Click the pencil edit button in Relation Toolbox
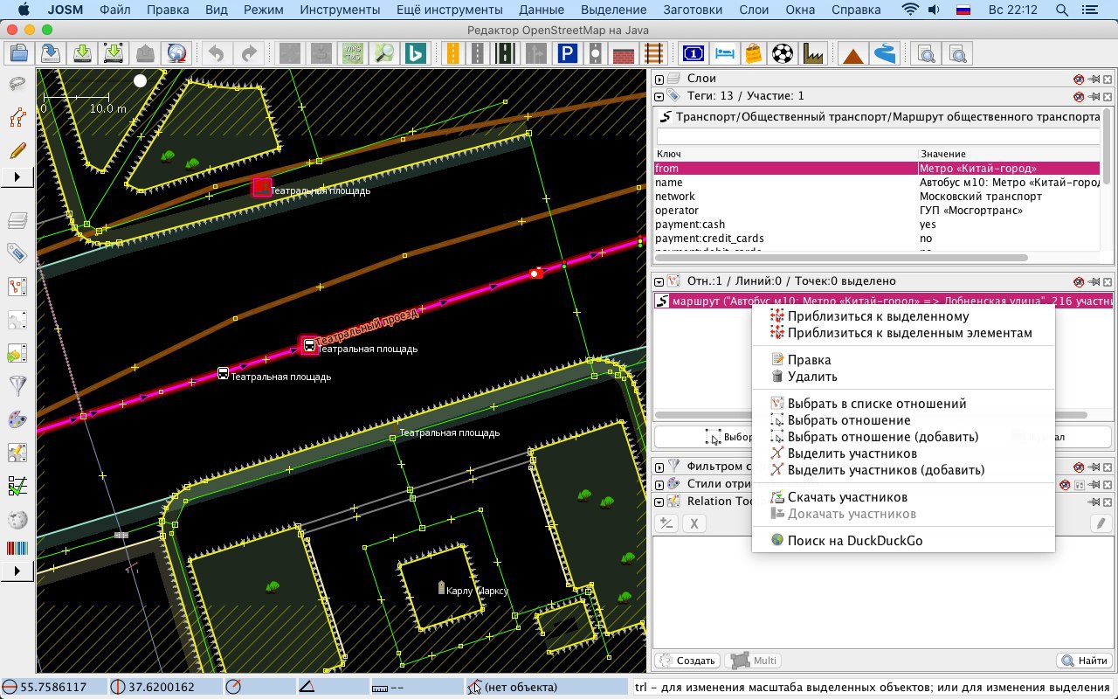The width and height of the screenshot is (1118, 699). (x=1101, y=523)
